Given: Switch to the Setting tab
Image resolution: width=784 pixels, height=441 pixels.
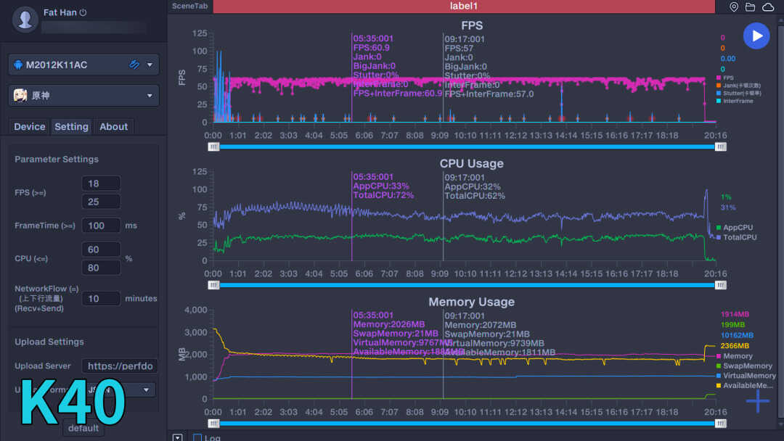Looking at the screenshot, I should coord(71,127).
